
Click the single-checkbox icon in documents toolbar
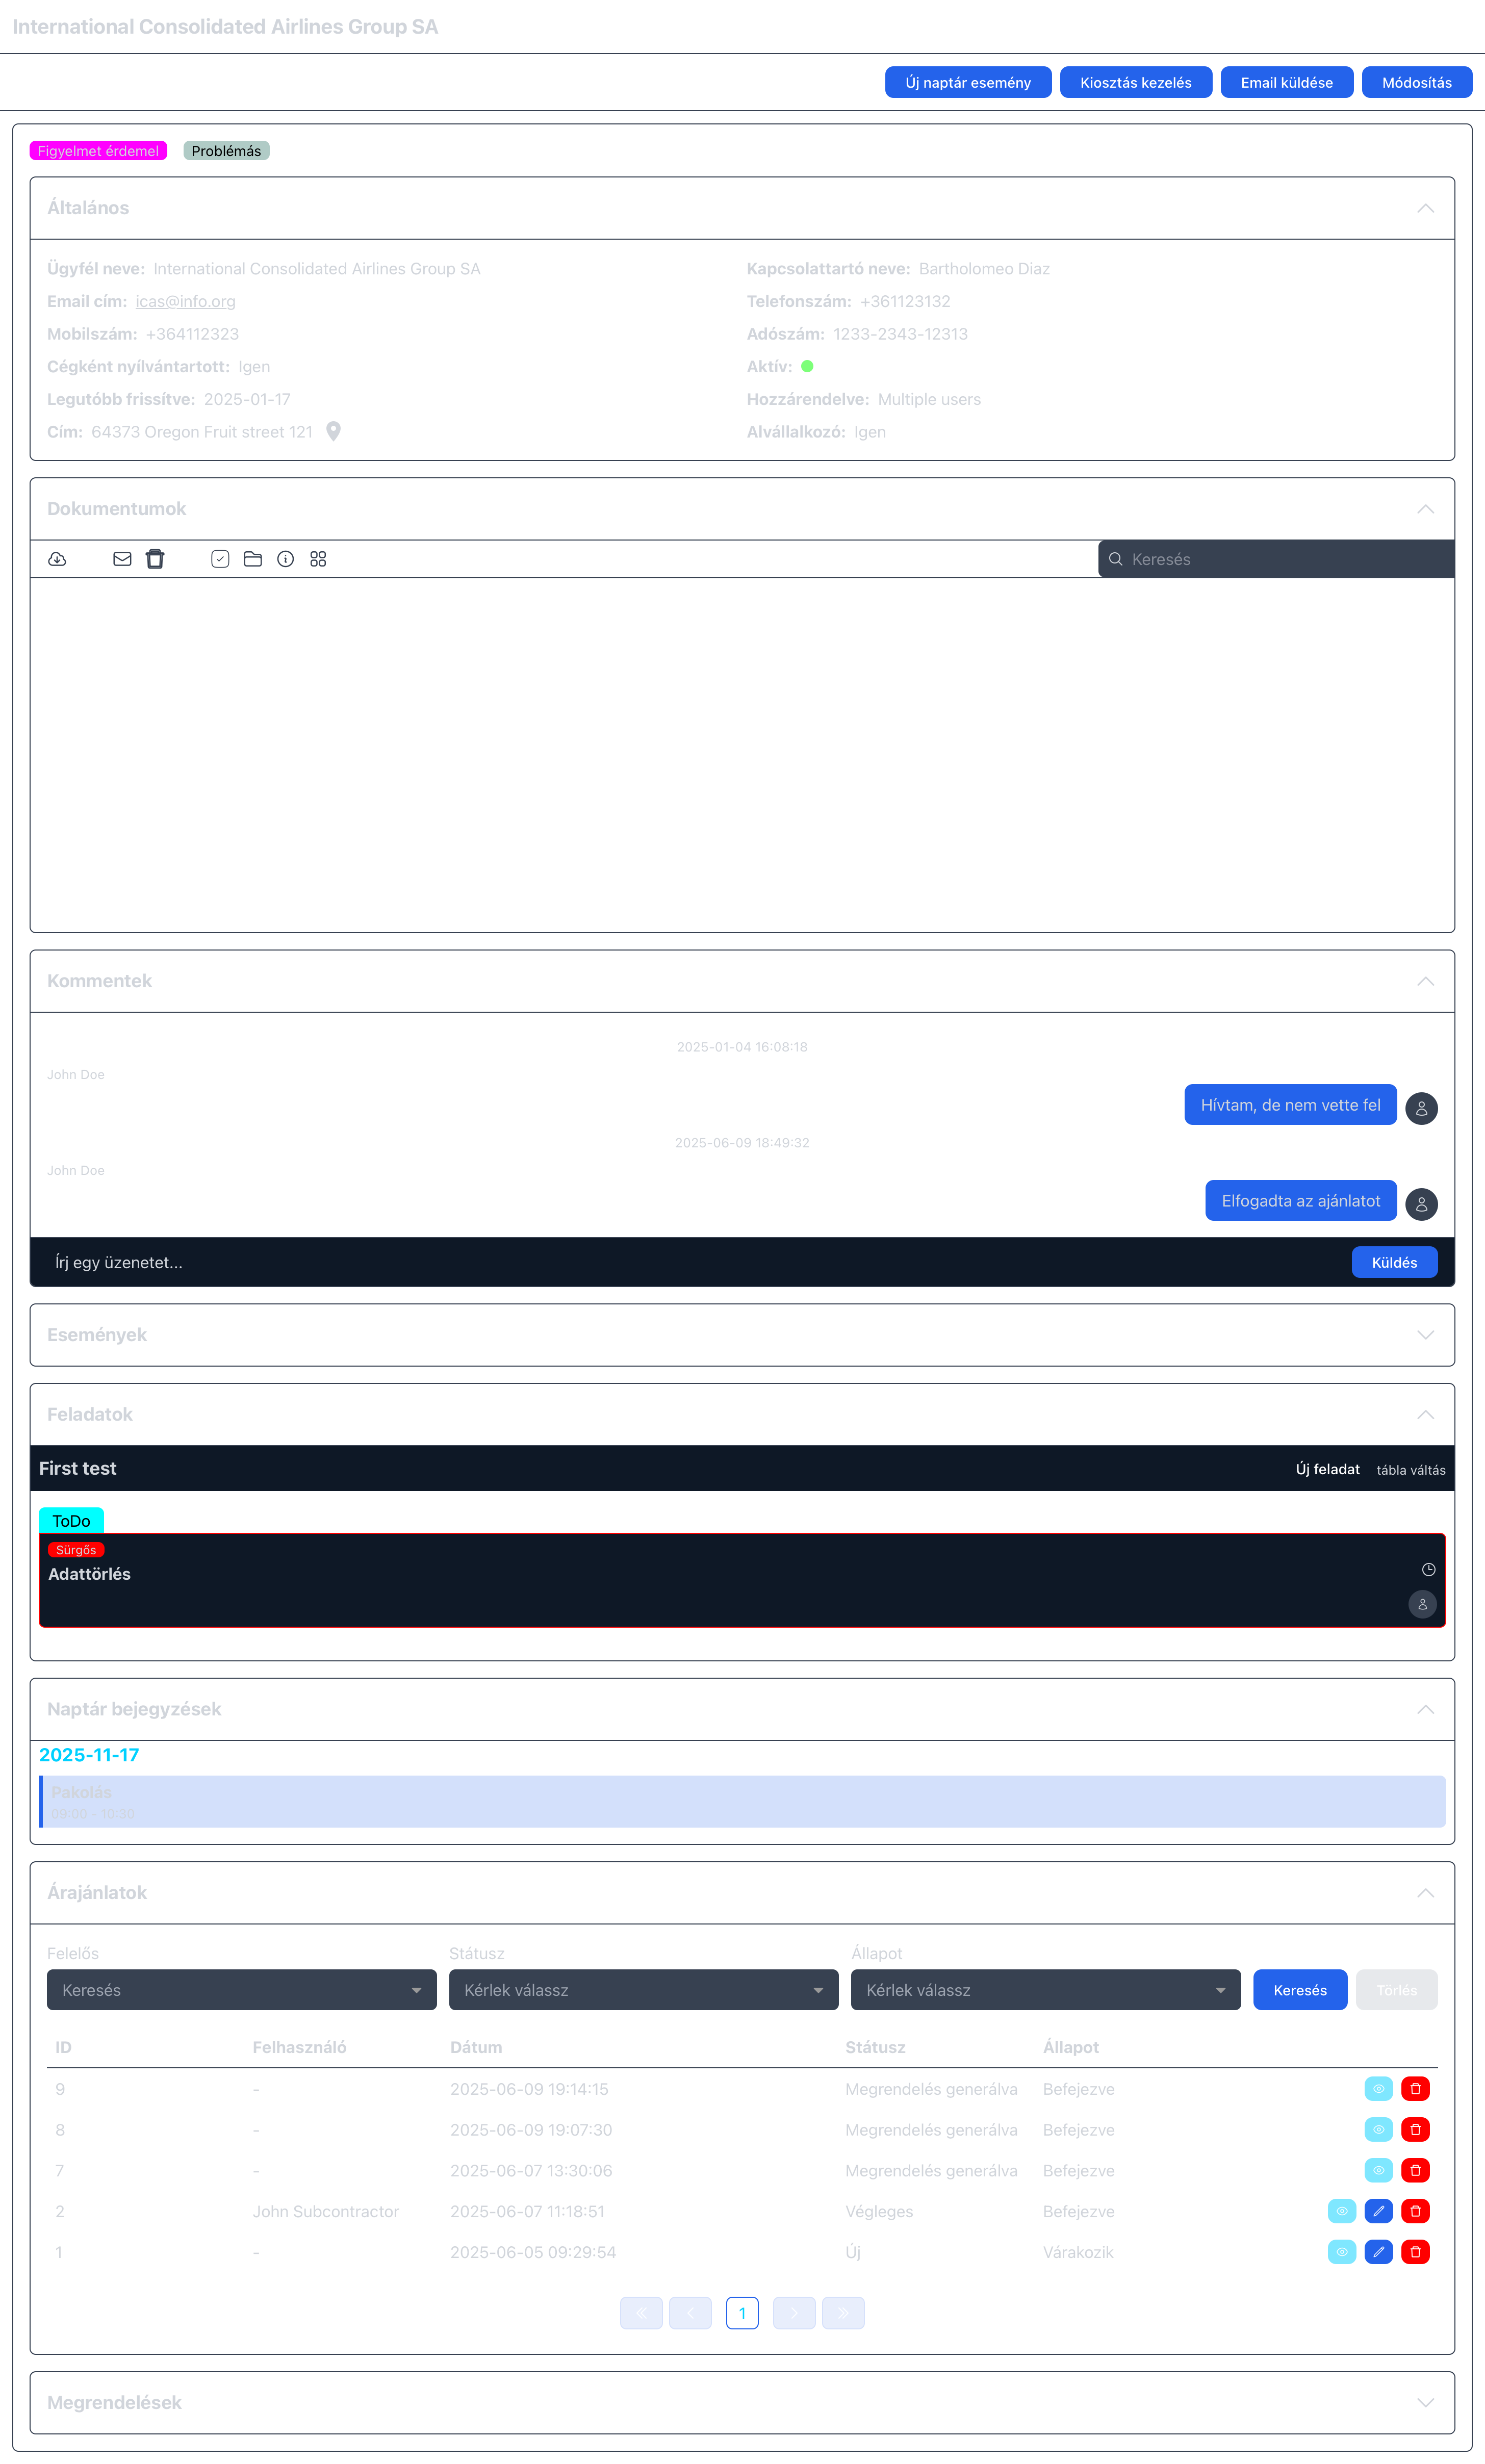[220, 559]
